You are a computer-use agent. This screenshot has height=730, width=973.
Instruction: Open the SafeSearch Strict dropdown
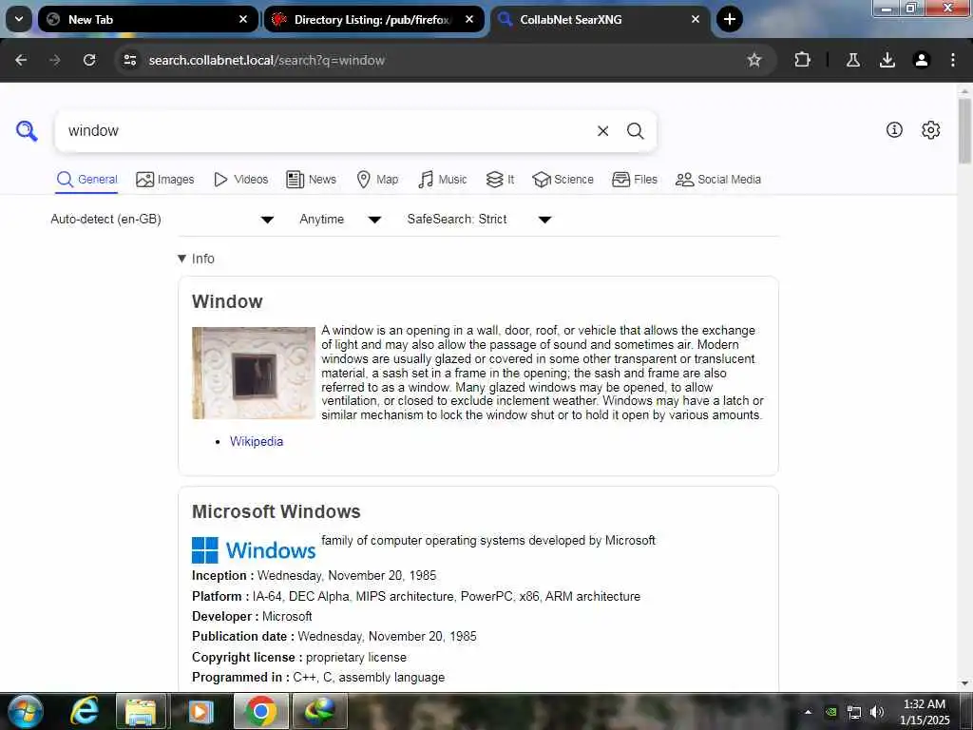pyautogui.click(x=479, y=220)
